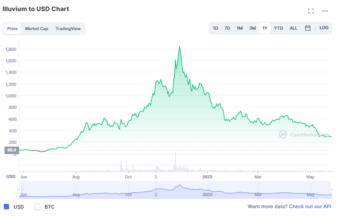This screenshot has height=217, width=338.
Task: Switch to the Market Cap tab
Action: point(37,29)
